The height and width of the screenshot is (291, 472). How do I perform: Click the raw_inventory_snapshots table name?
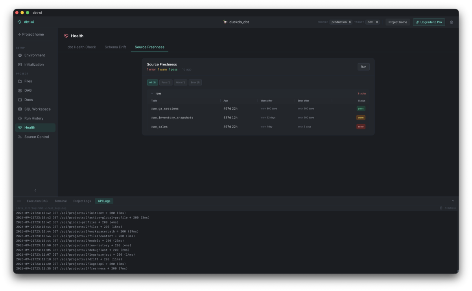click(172, 118)
